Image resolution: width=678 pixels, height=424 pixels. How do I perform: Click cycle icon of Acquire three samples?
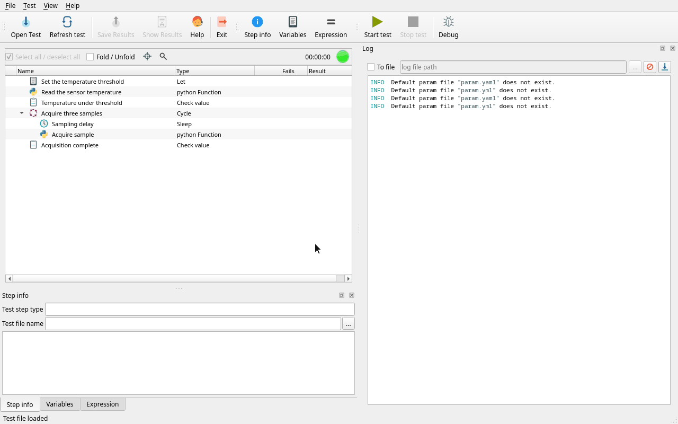pos(33,113)
